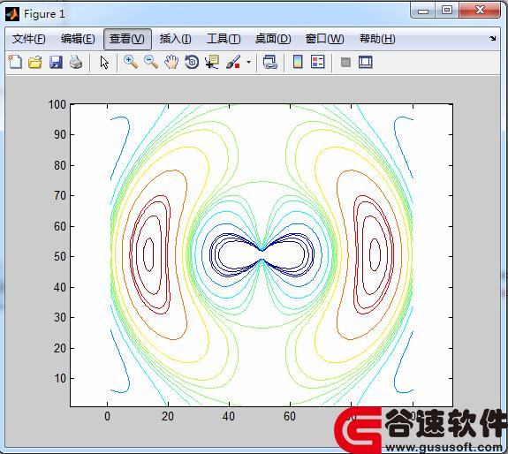Screen dimensions: 508x454
Task: Toggle the Data Cursor tool
Action: click(212, 62)
